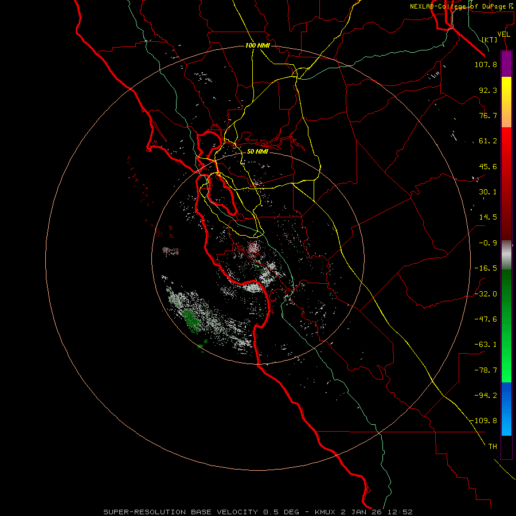The image size is (516, 516).
Task: Click the 76.7 velocity scale value
Action: point(488,115)
